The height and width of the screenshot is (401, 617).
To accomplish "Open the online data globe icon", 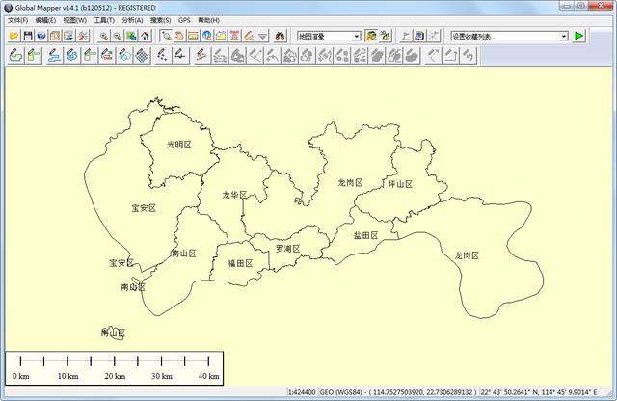I will (41, 36).
